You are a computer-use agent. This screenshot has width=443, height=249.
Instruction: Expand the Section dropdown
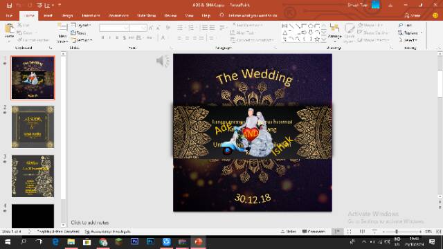pos(82,40)
